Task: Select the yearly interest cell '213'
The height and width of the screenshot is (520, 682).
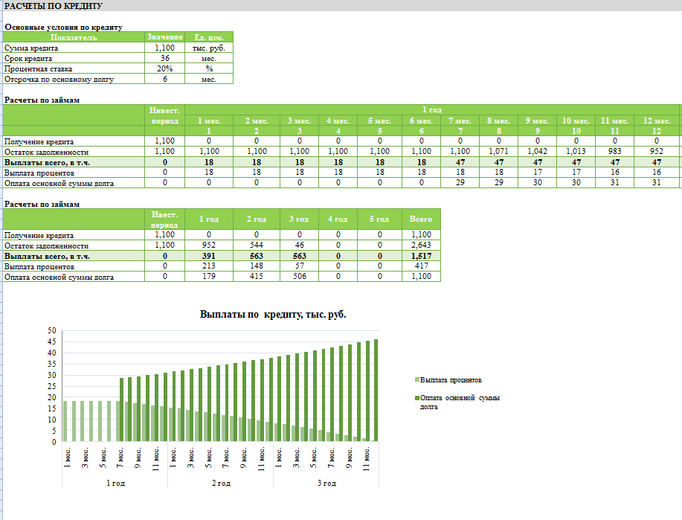Action: click(x=209, y=266)
